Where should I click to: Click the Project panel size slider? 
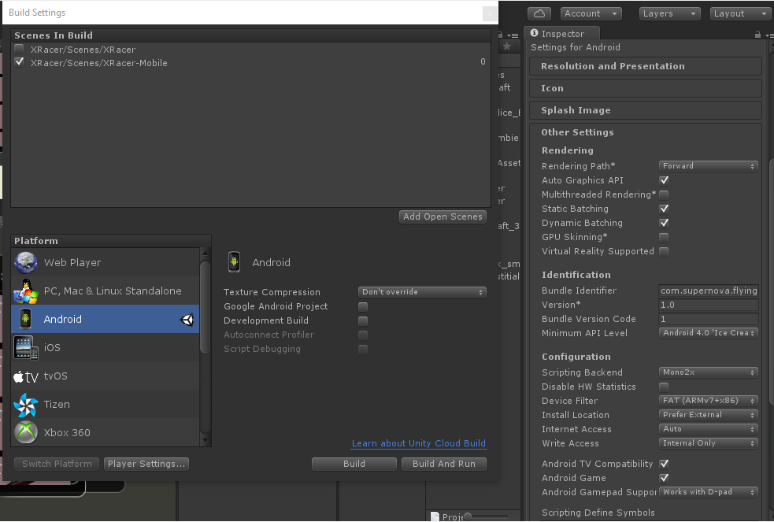[x=468, y=516]
